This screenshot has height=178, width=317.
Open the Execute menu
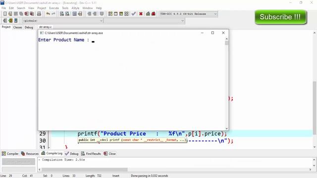[54, 8]
